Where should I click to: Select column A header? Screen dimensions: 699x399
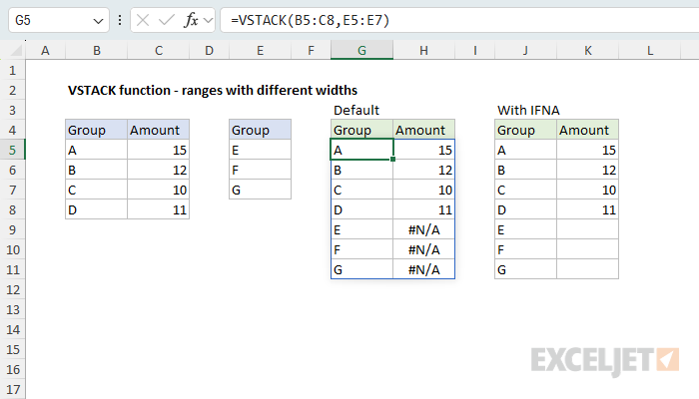pyautogui.click(x=46, y=51)
